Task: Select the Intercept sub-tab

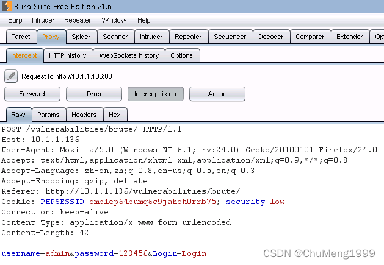Action: pos(24,55)
